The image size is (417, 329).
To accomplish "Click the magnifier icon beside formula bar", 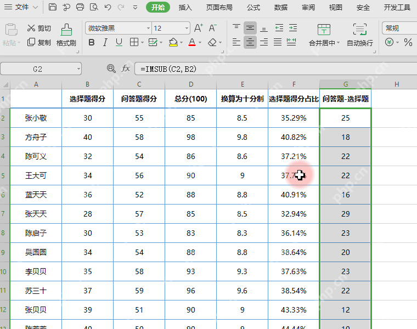I will click(x=111, y=69).
